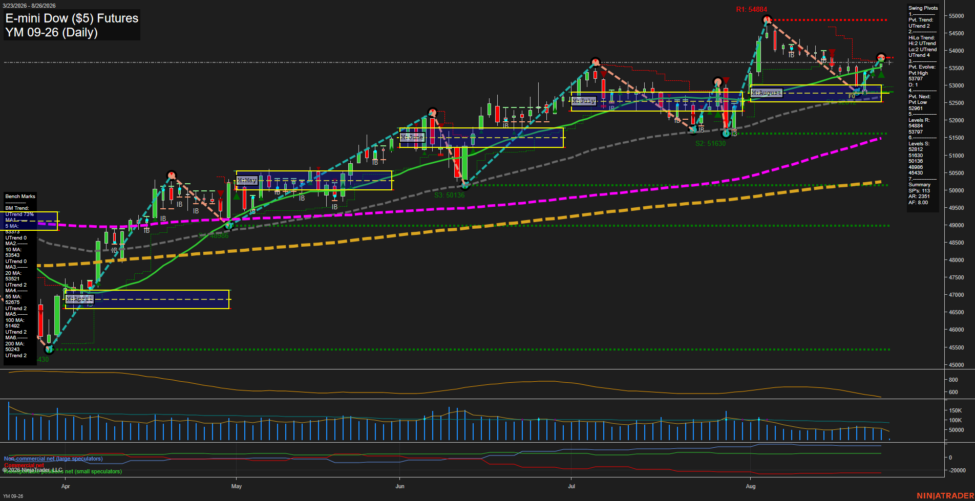This screenshot has height=501, width=975.
Task: Click the 55000 tick on the price axis
Action: tap(957, 16)
